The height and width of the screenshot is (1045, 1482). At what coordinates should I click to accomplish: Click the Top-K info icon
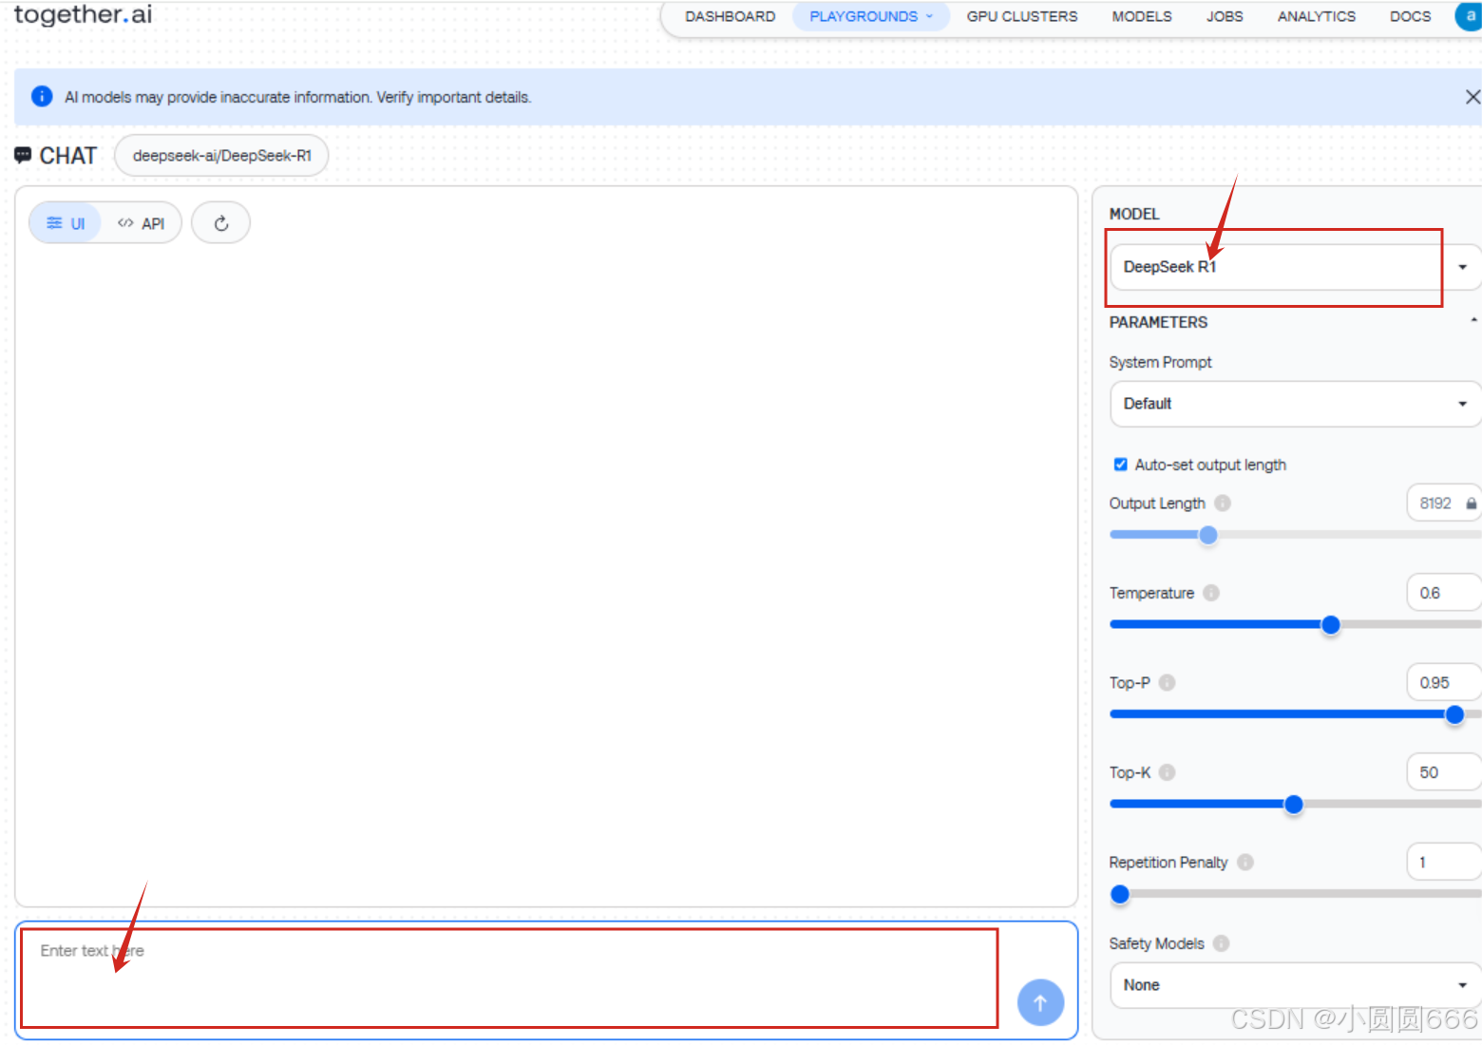(x=1168, y=772)
